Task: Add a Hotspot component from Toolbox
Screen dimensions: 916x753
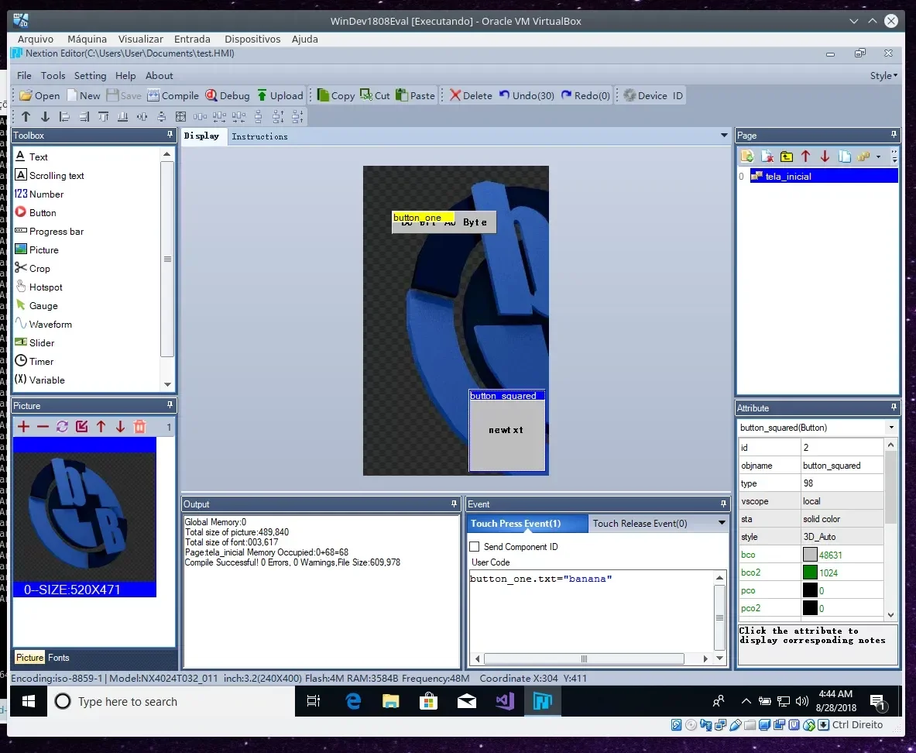Action: tap(39, 287)
